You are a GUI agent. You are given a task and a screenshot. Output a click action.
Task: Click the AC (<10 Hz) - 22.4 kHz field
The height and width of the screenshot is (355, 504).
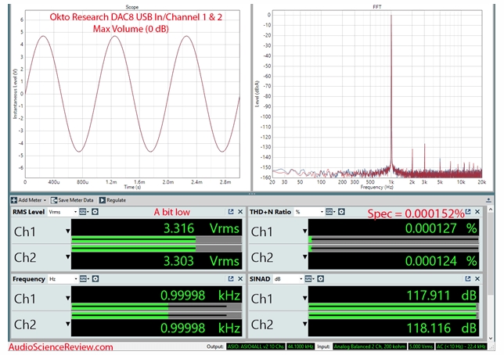pos(461,346)
